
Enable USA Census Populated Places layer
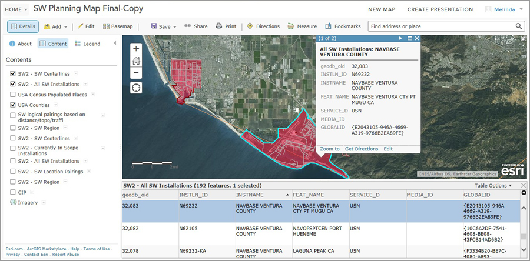[x=13, y=95]
